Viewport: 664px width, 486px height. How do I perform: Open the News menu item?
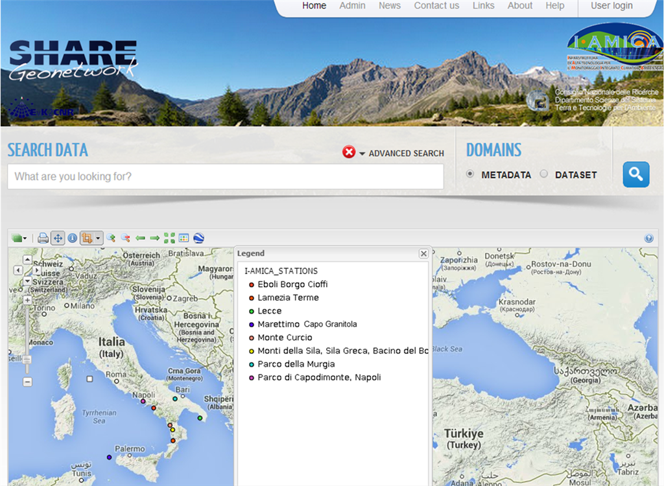pyautogui.click(x=389, y=5)
